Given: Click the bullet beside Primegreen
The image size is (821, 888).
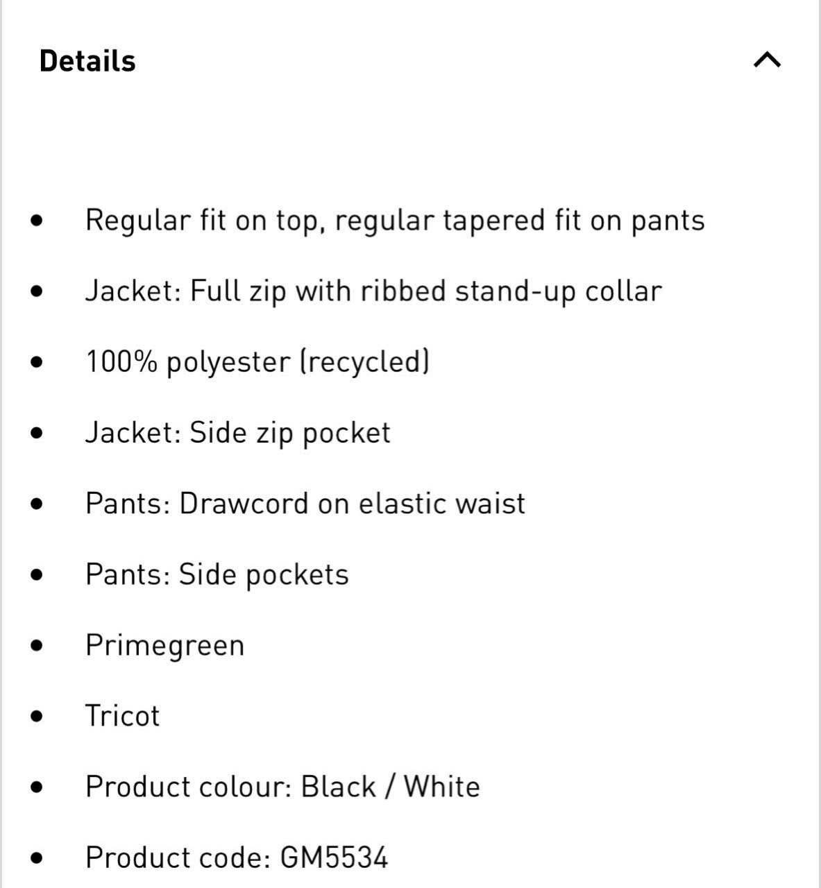Looking at the screenshot, I should (37, 646).
